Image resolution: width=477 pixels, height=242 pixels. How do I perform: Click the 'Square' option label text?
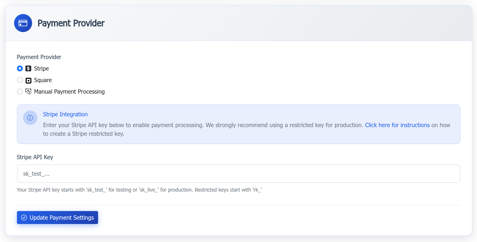pyautogui.click(x=43, y=80)
